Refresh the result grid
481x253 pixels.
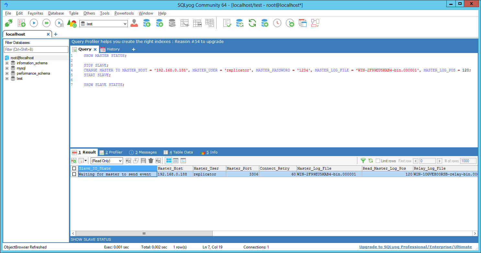(371, 161)
